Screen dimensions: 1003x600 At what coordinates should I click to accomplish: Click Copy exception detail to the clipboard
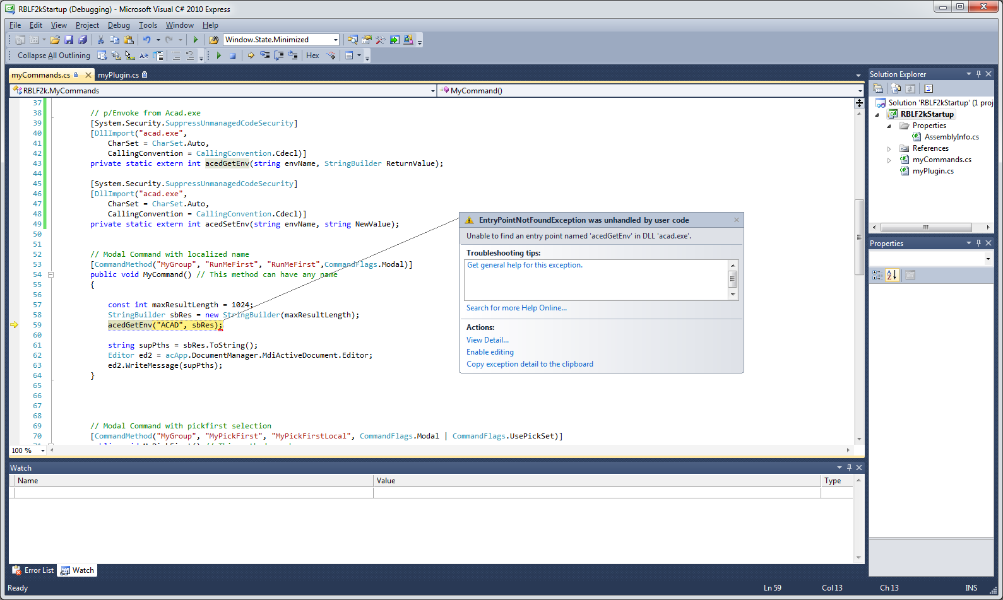530,364
